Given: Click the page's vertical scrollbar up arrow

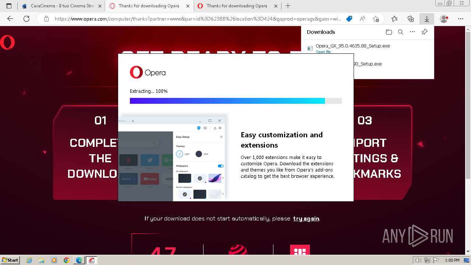Looking at the screenshot, I should (468, 29).
